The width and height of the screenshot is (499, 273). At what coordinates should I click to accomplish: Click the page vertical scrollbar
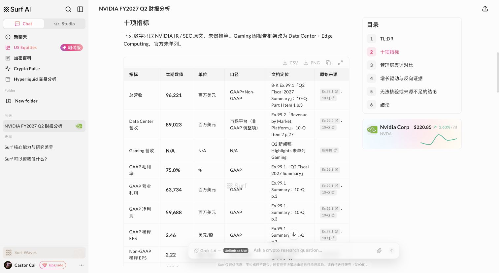click(x=498, y=72)
